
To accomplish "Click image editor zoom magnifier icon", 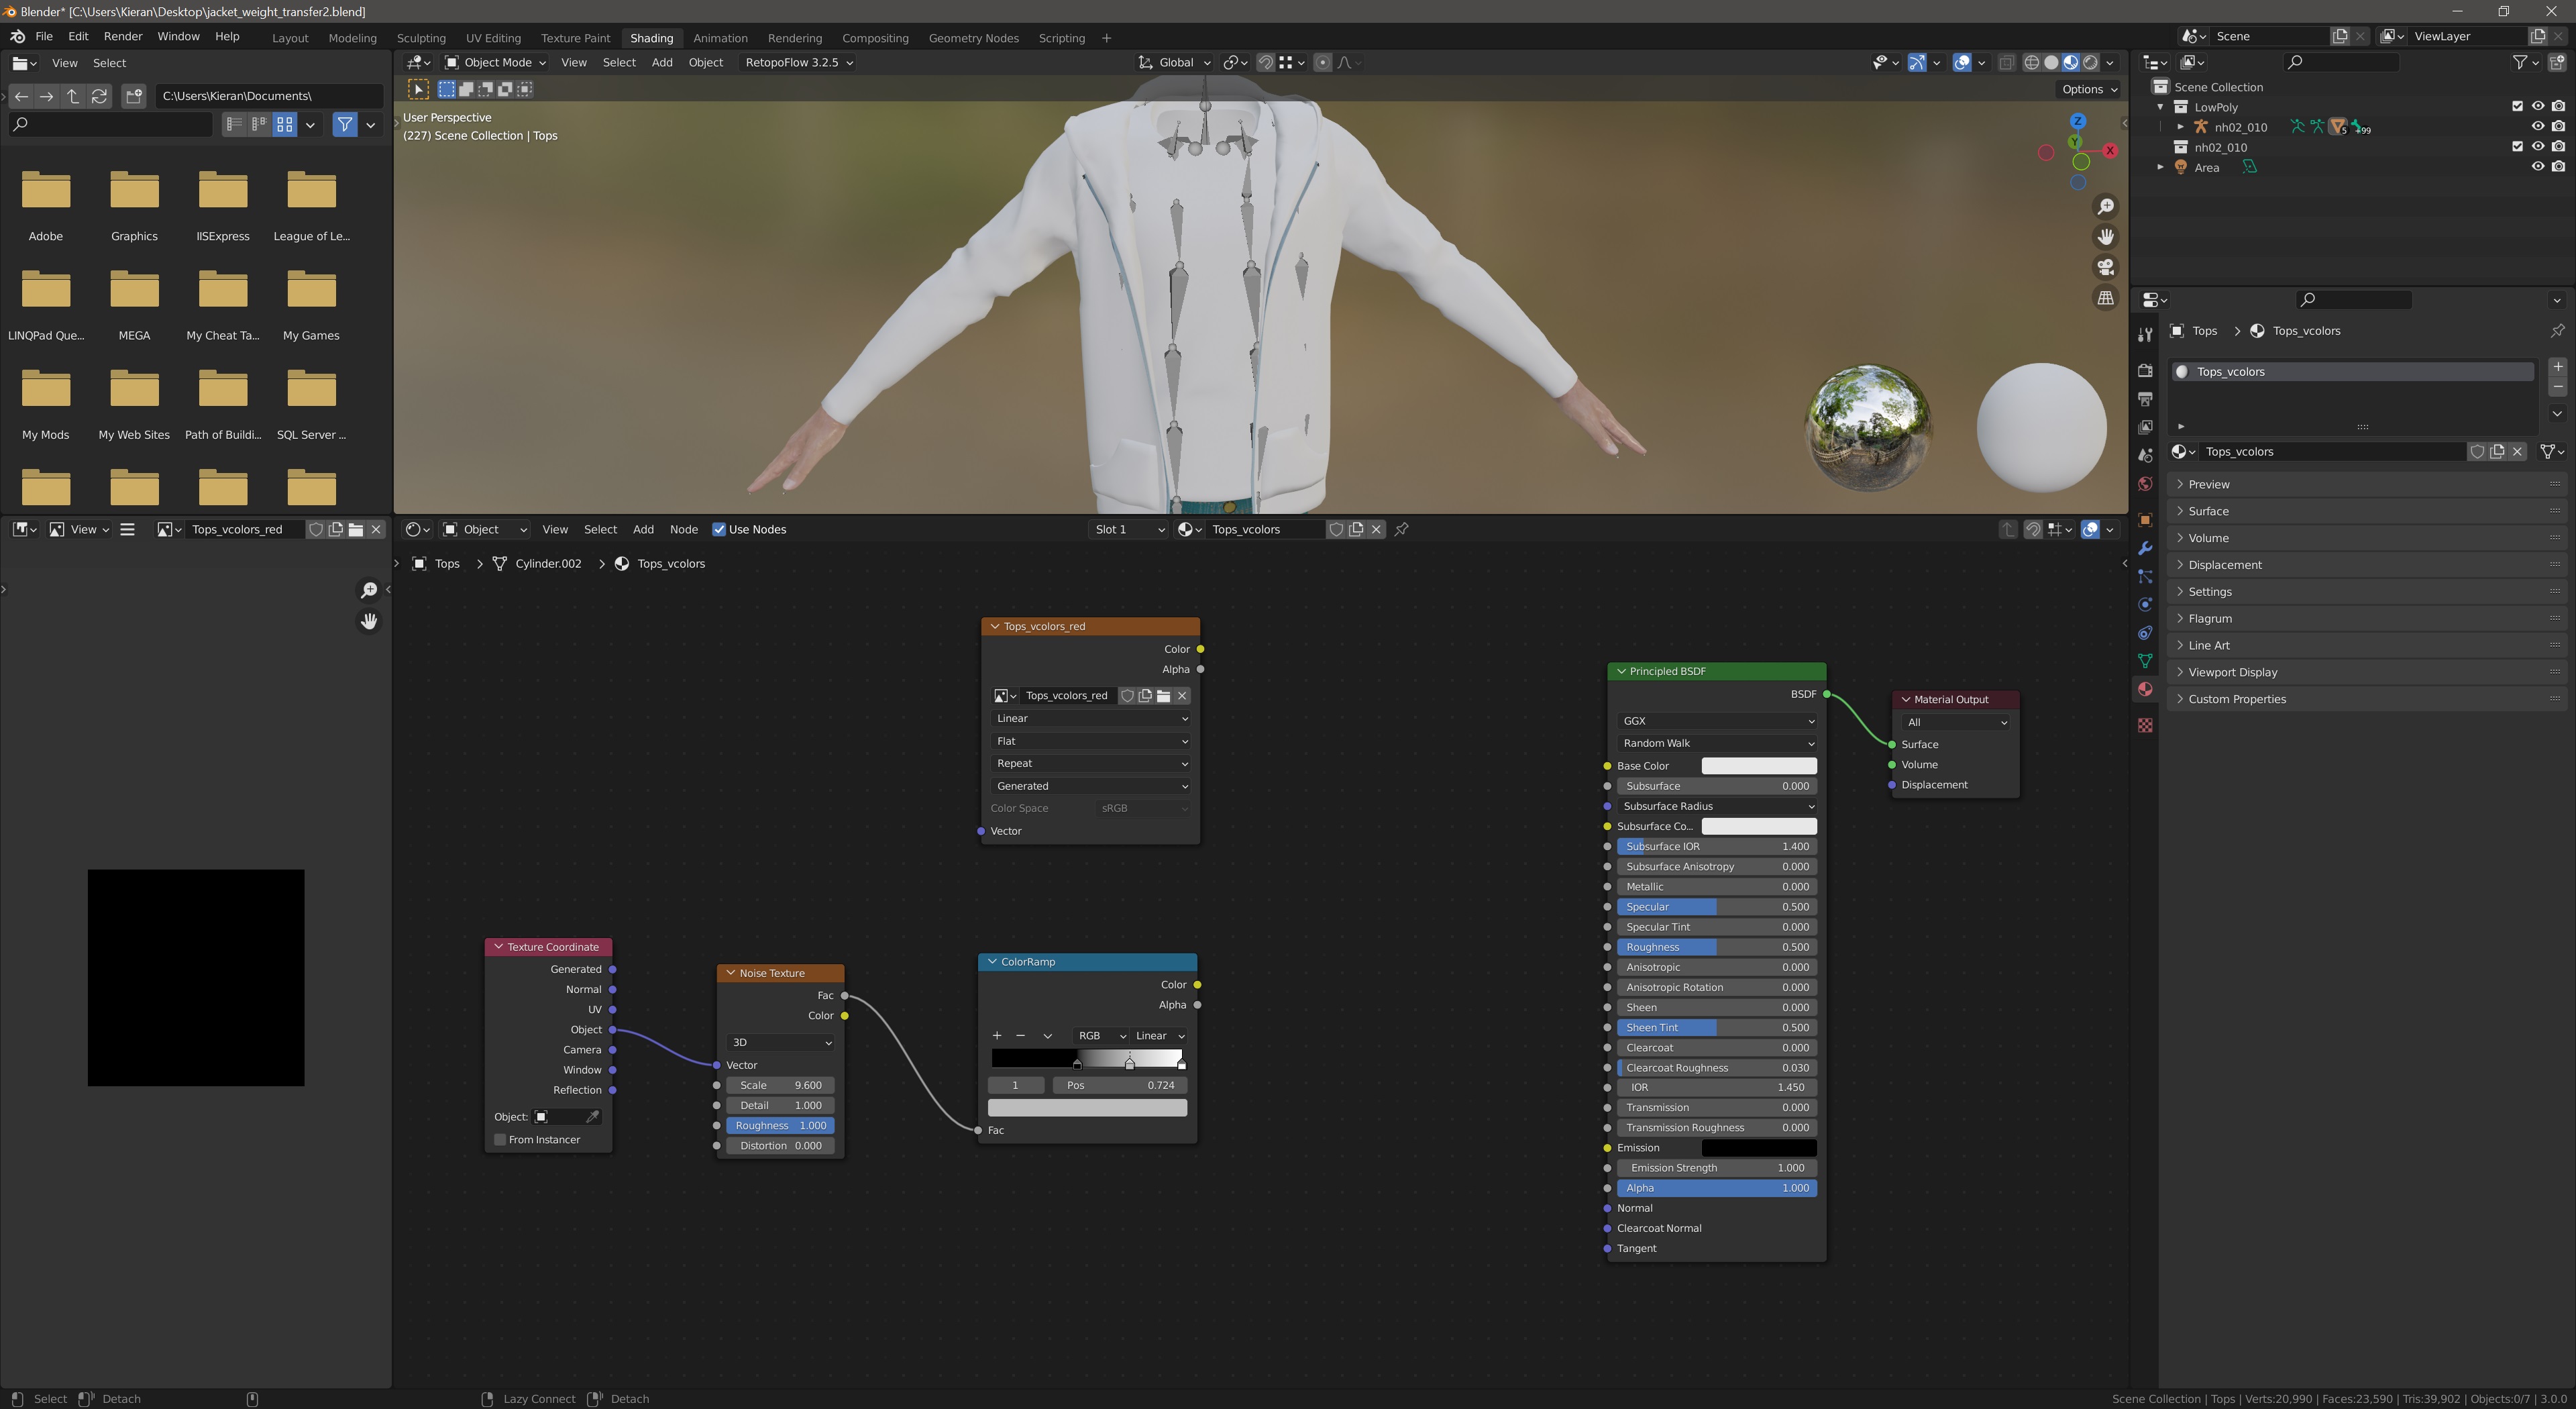I will pyautogui.click(x=368, y=590).
